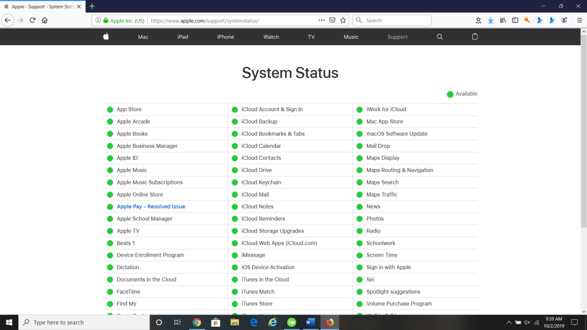
Task: Click the Available legend label
Action: click(466, 94)
